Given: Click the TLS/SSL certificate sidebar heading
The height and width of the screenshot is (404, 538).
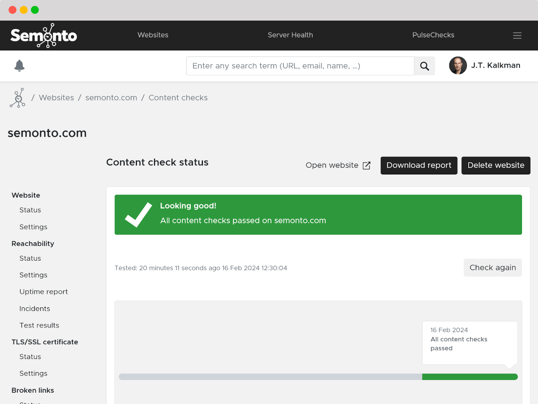Looking at the screenshot, I should click(45, 342).
